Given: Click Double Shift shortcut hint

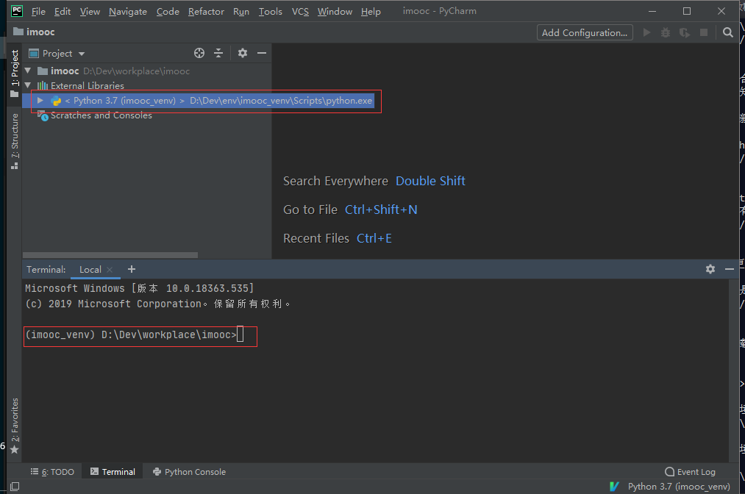Looking at the screenshot, I should [430, 181].
